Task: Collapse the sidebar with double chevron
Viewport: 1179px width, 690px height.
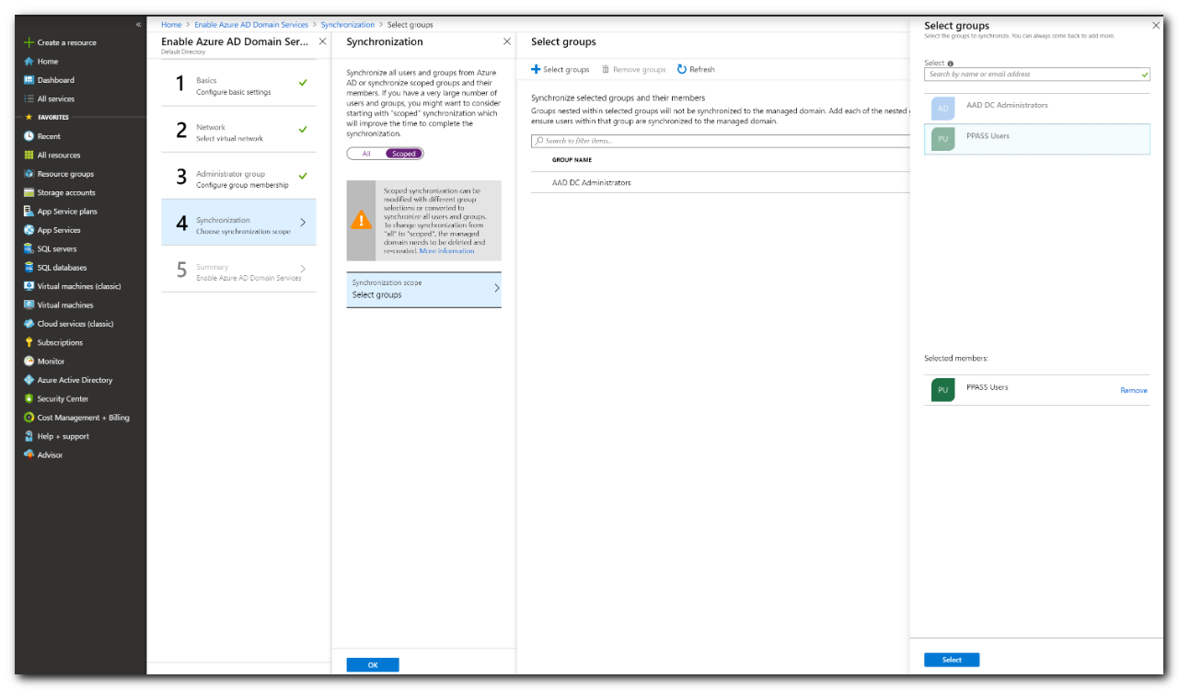Action: pyautogui.click(x=138, y=24)
